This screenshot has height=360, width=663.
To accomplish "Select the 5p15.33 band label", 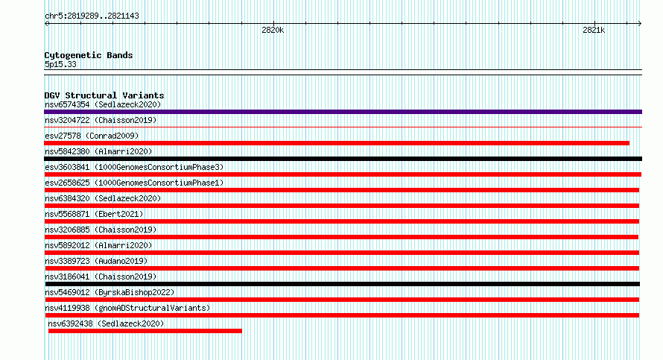I will pyautogui.click(x=60, y=64).
